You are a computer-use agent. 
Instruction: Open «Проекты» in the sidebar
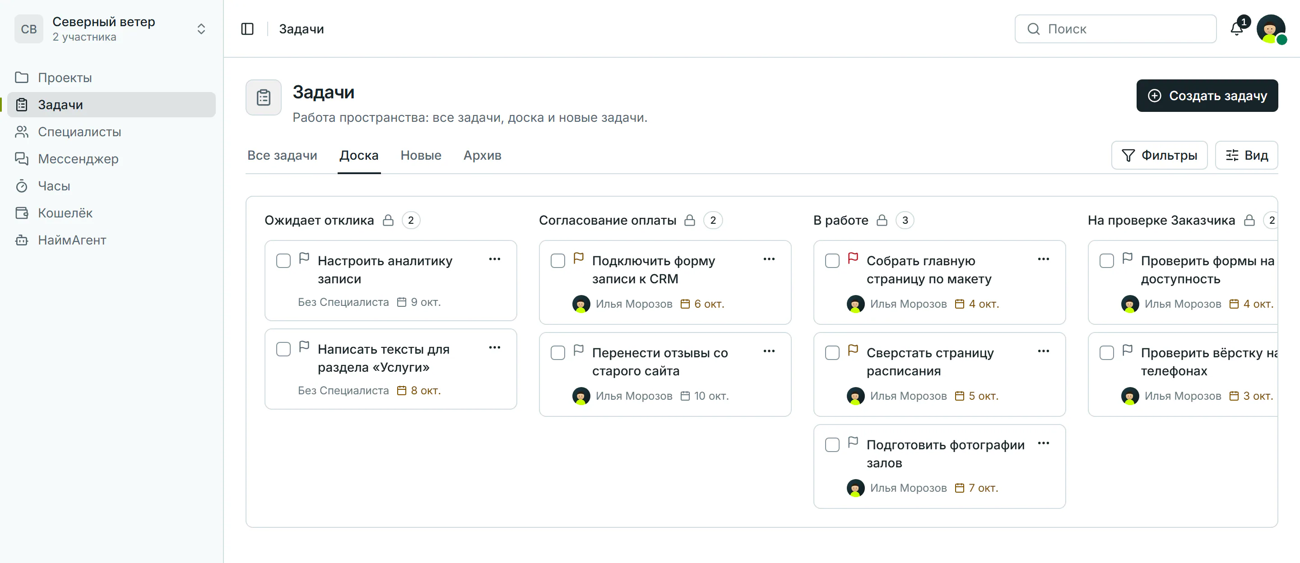click(x=111, y=78)
